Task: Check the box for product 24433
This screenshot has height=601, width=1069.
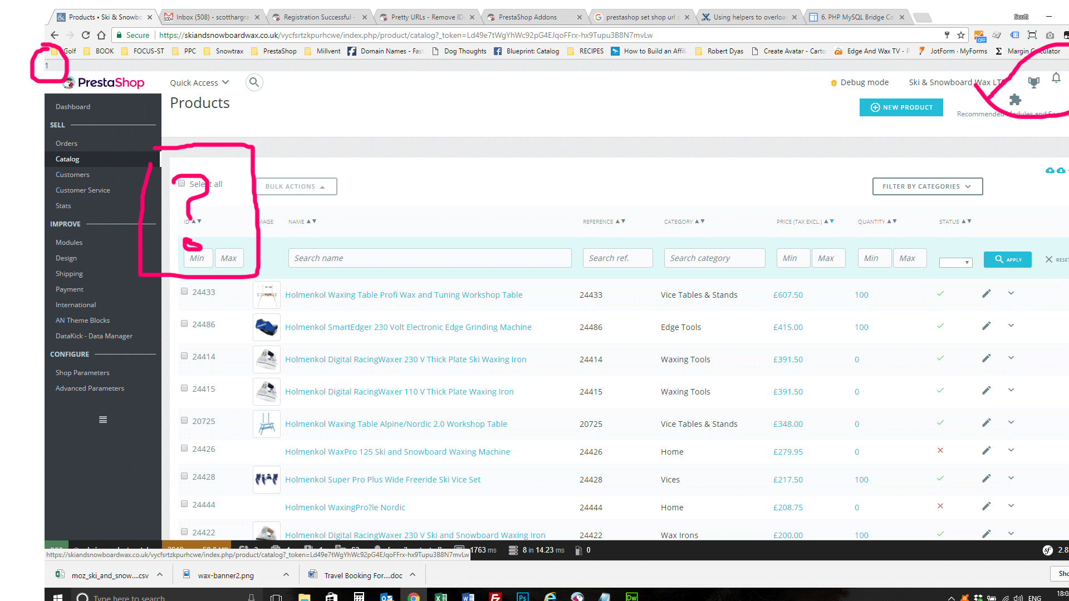Action: 184,292
